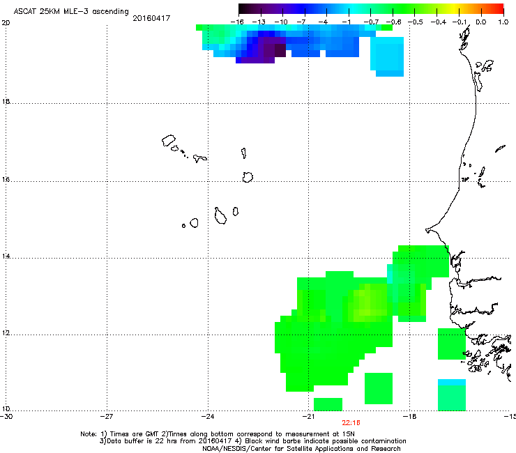Image resolution: width=516 pixels, height=453 pixels.
Task: Click the latitude label 12
Action: (x=6, y=333)
